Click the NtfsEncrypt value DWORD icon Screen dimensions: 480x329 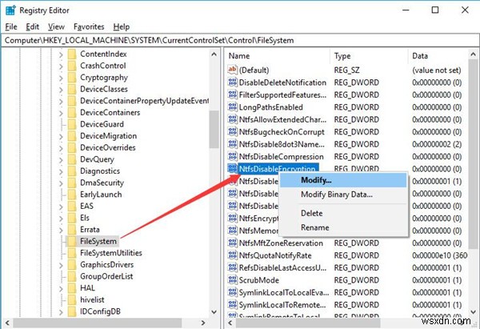(x=232, y=218)
